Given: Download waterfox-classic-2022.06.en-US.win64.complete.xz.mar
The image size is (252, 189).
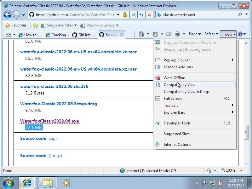Looking at the screenshot, I should click(x=78, y=69).
